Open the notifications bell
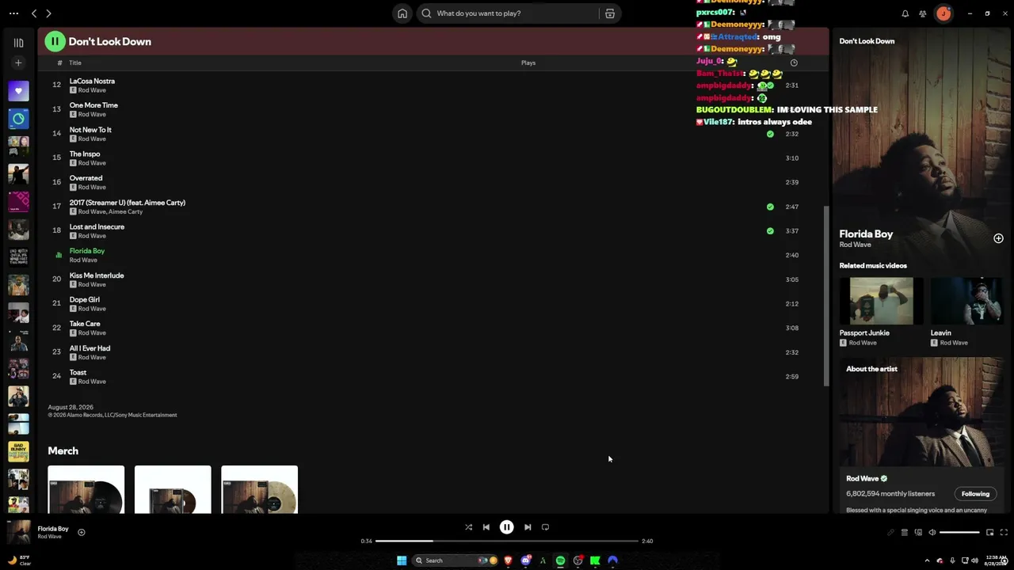Image resolution: width=1014 pixels, height=570 pixels. point(905,13)
